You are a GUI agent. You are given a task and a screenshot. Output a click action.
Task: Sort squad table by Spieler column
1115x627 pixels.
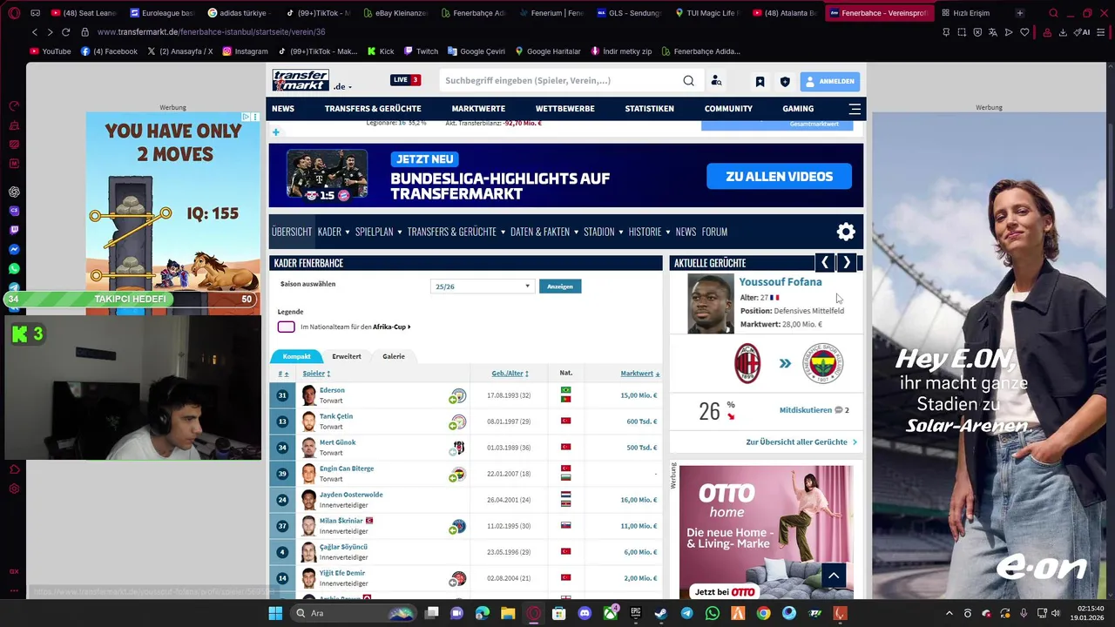click(316, 374)
